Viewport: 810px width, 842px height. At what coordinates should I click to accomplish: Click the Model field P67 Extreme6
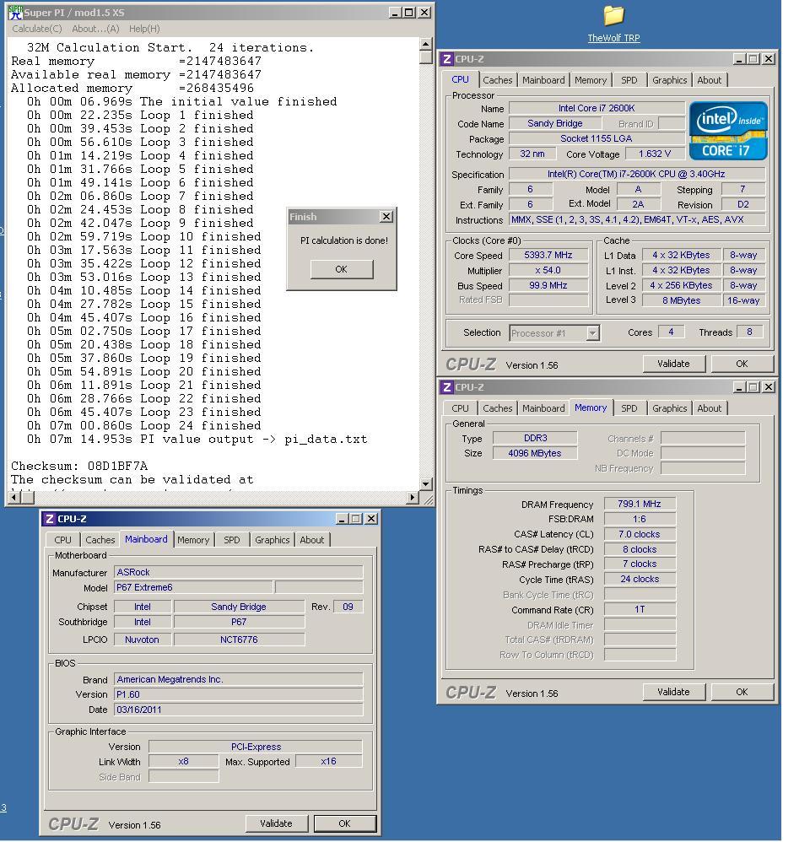click(193, 587)
